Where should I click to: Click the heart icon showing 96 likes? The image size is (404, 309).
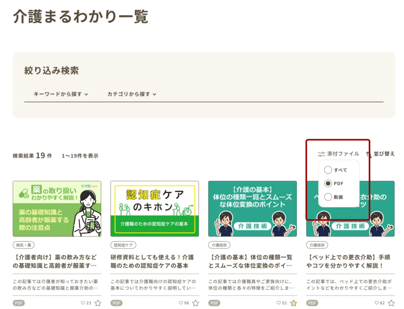click(181, 303)
